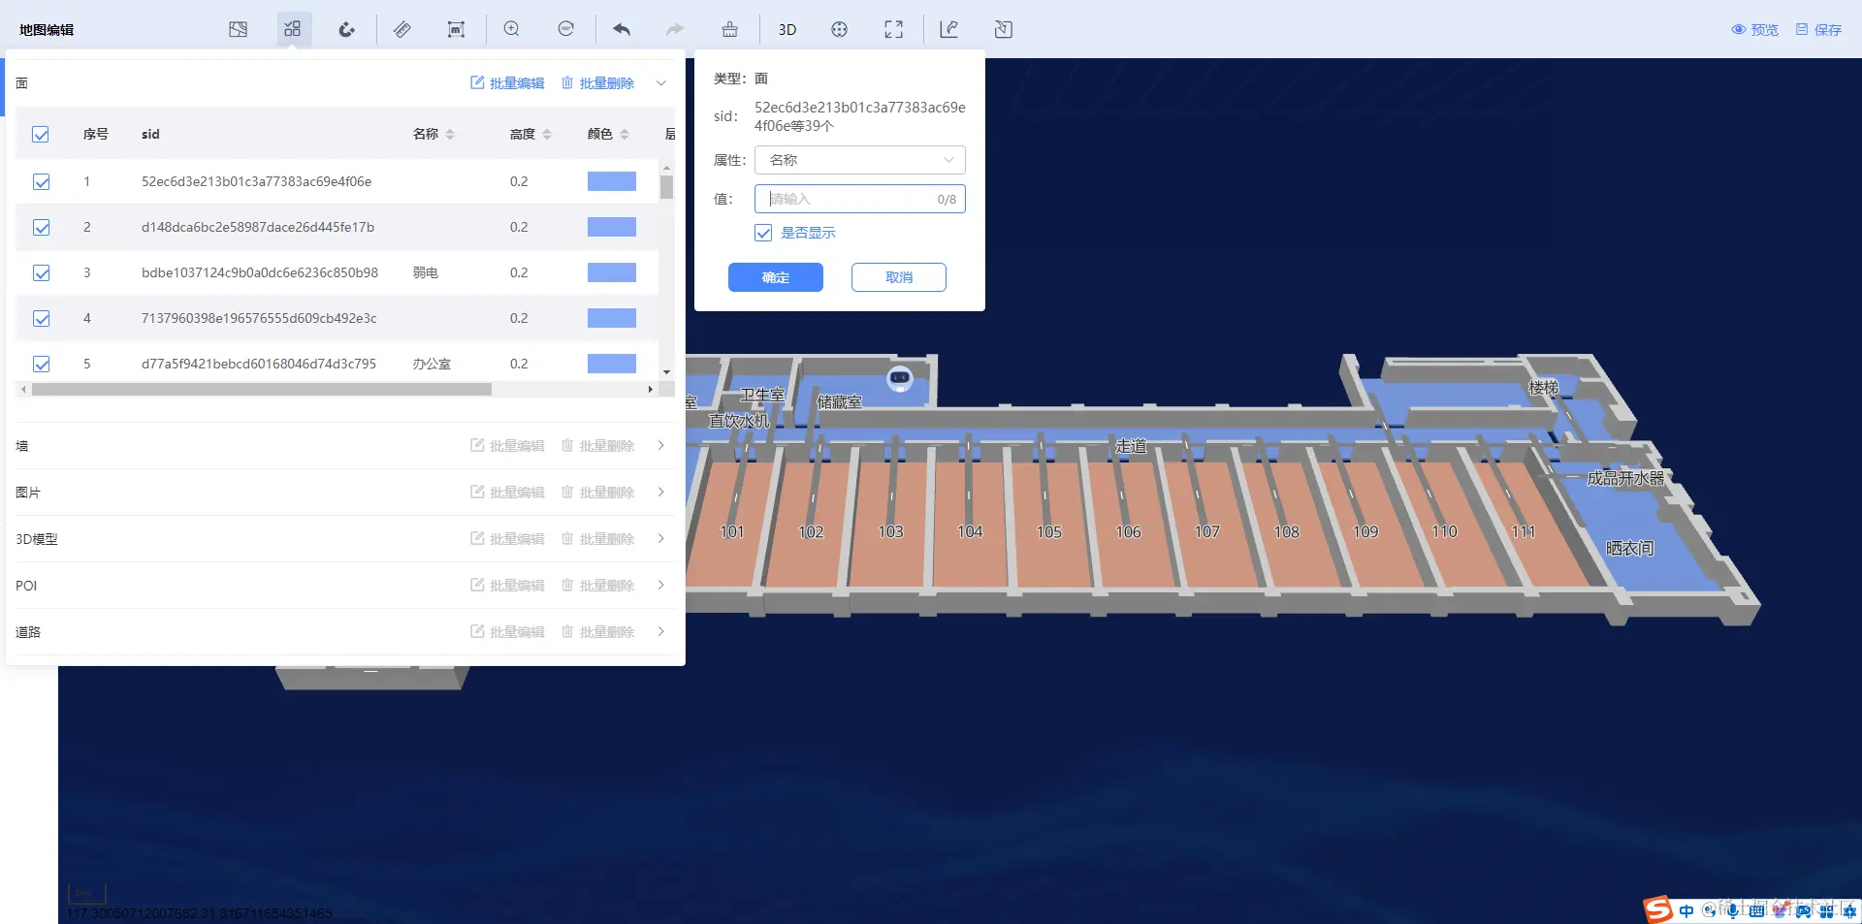Open the 预览 preview link
Screen dimensions: 1862x924
point(1755,30)
